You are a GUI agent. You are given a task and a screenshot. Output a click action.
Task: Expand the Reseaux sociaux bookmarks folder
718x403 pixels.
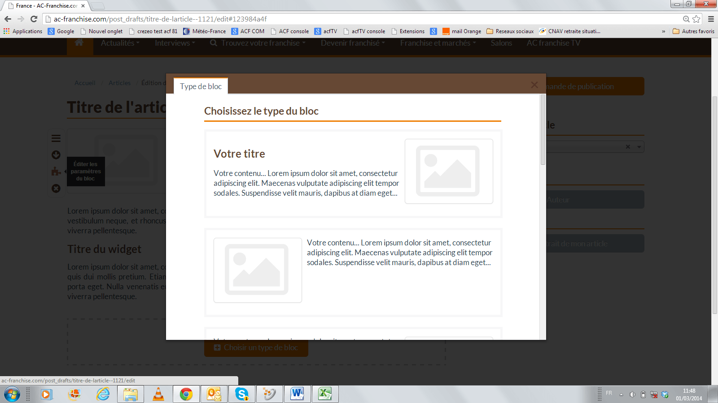pos(510,31)
